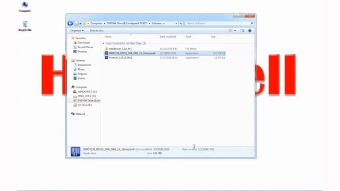
Task: Select Computer in the navigation pane
Action: click(81, 87)
